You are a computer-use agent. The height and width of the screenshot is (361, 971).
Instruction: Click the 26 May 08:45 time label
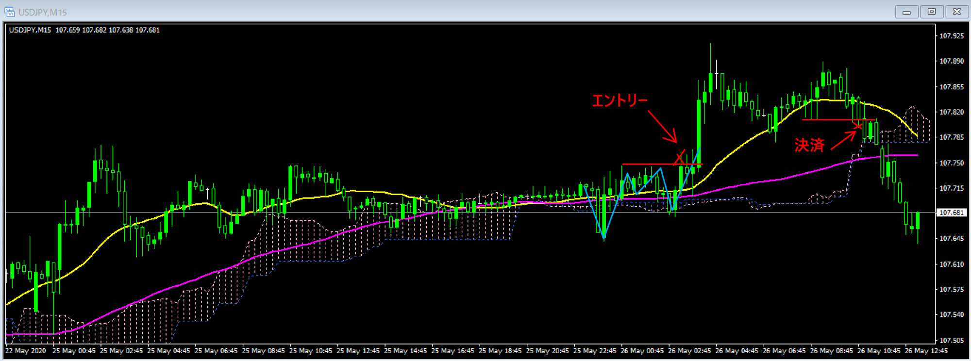click(831, 351)
